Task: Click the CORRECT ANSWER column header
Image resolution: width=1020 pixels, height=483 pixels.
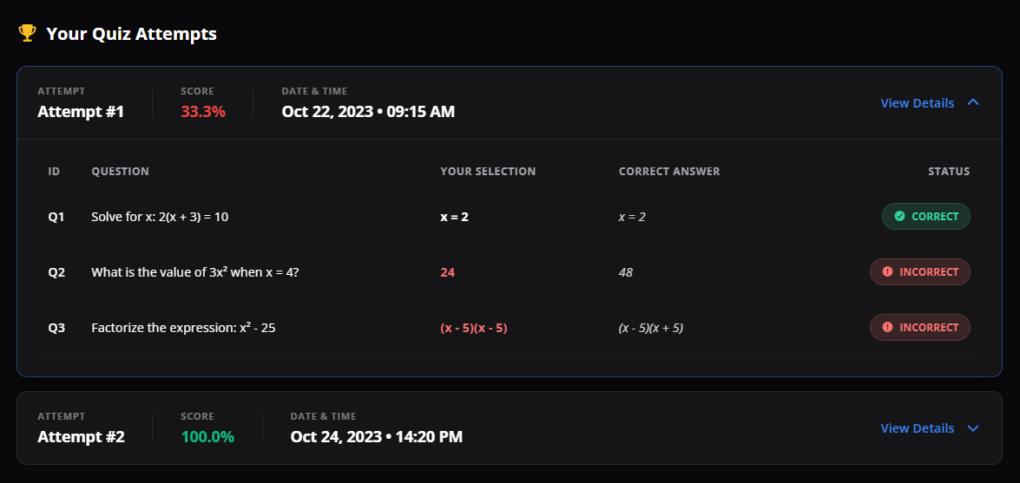Action: (x=669, y=172)
